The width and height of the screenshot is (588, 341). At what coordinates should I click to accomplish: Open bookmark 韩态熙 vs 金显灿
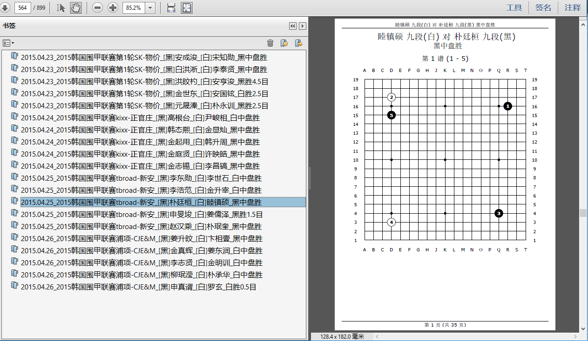click(140, 130)
